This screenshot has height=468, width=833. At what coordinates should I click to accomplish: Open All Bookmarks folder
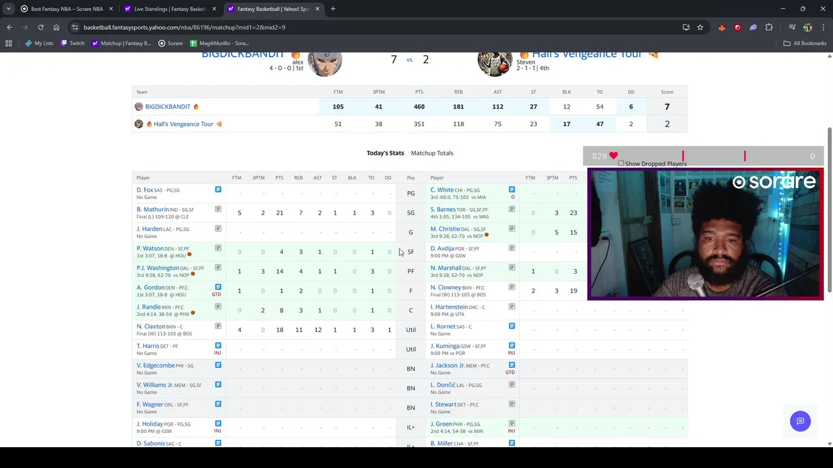[x=805, y=43]
